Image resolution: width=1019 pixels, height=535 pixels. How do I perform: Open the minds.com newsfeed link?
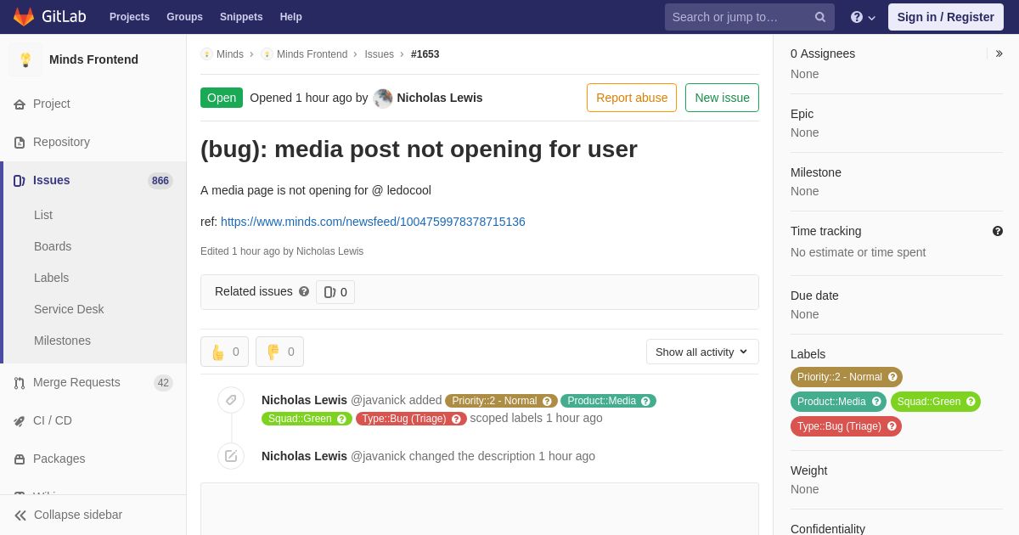click(x=373, y=222)
